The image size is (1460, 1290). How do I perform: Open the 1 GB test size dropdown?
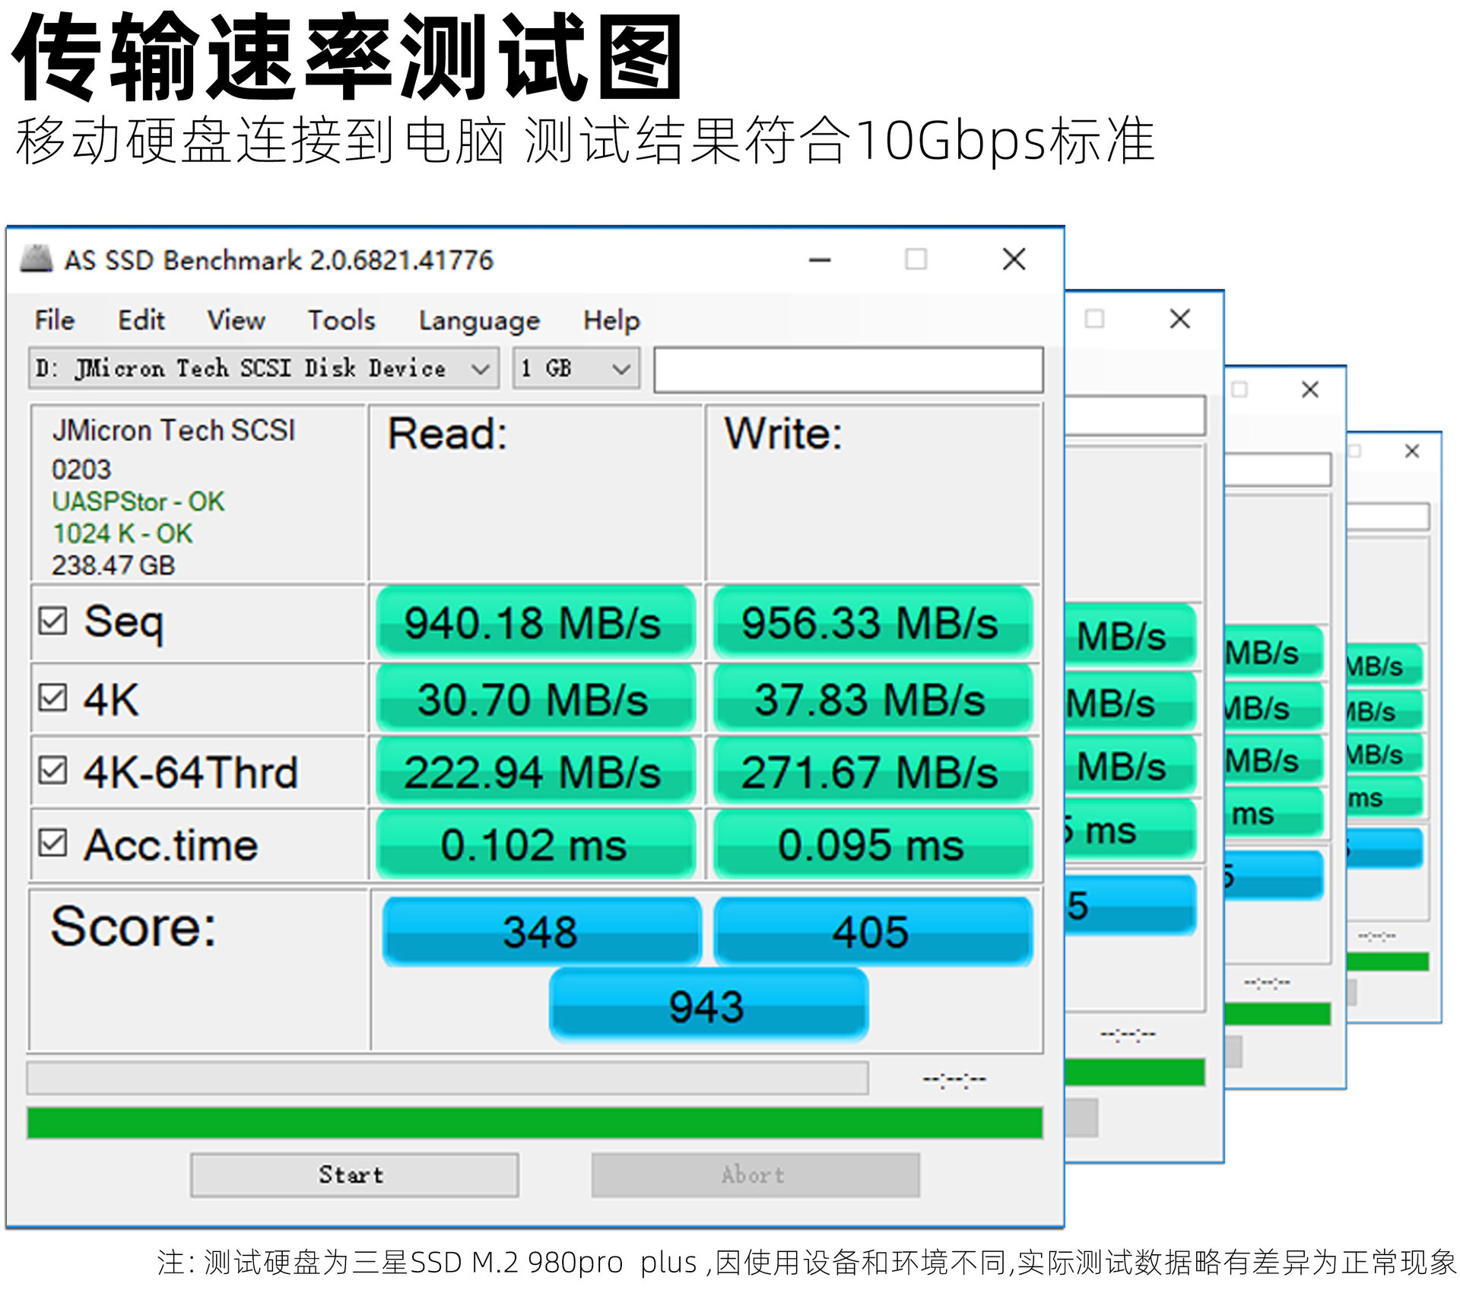(620, 369)
